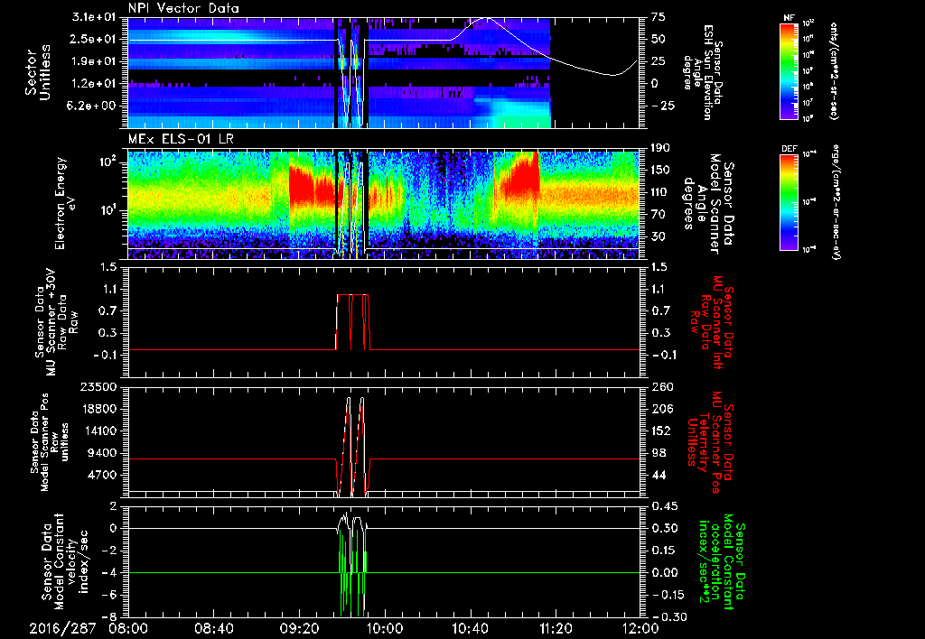925x639 pixels.
Task: Click the NF flux color bar
Action: [789, 70]
